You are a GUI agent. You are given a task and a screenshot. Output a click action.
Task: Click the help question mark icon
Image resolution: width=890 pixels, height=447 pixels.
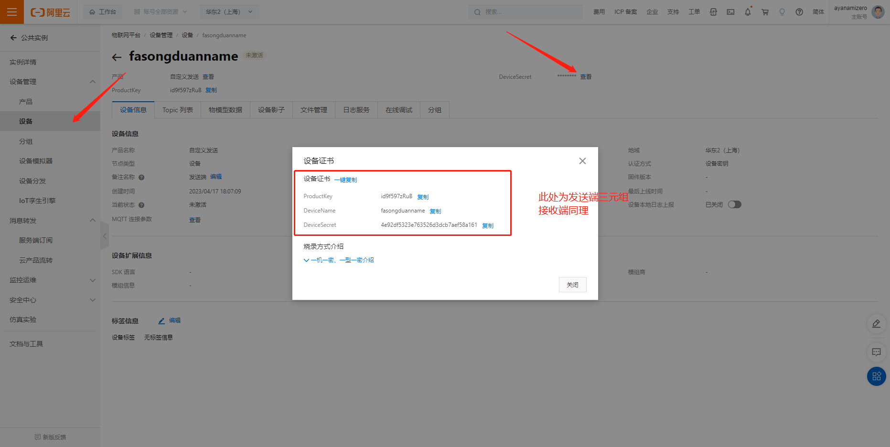[x=799, y=12]
